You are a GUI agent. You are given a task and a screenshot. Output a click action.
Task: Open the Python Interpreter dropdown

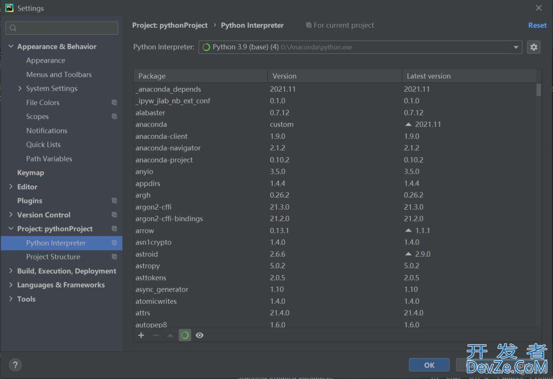click(x=360, y=47)
